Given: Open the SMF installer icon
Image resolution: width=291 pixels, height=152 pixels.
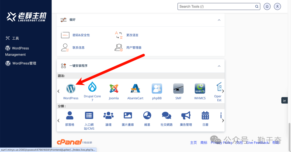Looking at the screenshot, I should [178, 89].
